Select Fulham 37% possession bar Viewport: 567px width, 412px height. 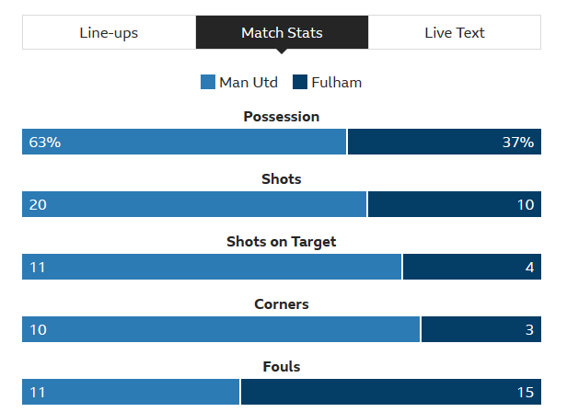coord(445,142)
